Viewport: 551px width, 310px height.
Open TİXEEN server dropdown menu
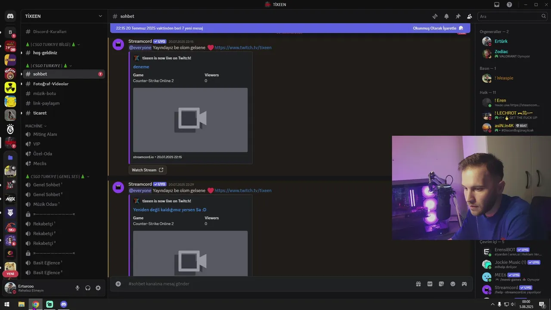click(64, 16)
